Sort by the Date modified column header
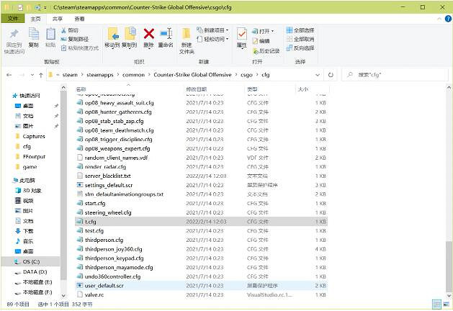The height and width of the screenshot is (311, 453). [215, 89]
